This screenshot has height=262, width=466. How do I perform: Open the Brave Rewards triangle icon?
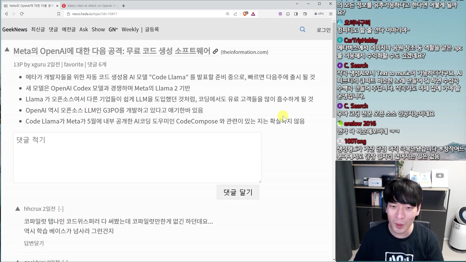(x=253, y=14)
